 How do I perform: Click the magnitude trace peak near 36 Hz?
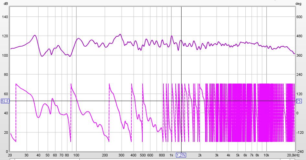tap(35, 35)
